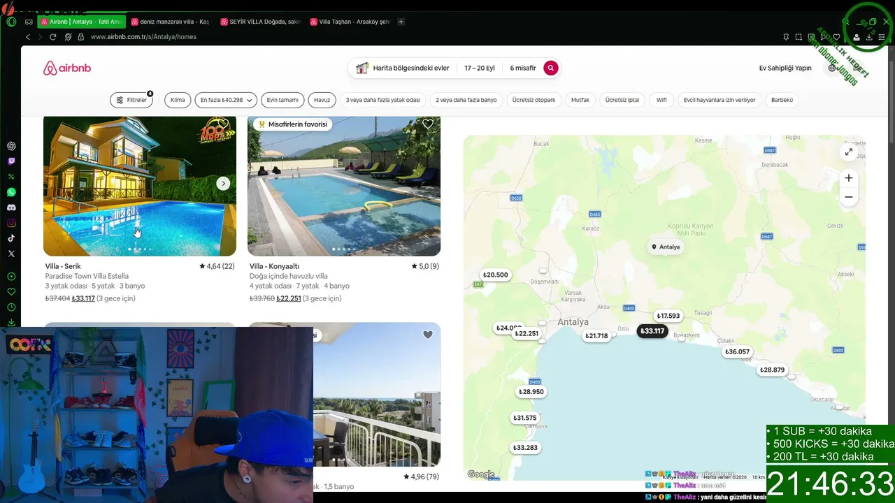Enable 3 veya daha fazla yatak odası
895x503 pixels.
click(x=382, y=100)
